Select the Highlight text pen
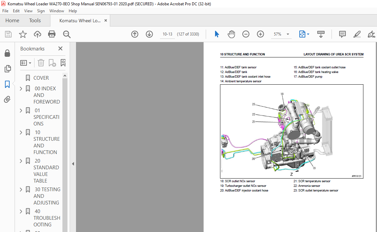Screen dimensions: 377x232 [357, 34]
